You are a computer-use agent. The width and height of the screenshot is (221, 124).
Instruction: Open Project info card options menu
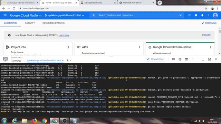point(68,47)
